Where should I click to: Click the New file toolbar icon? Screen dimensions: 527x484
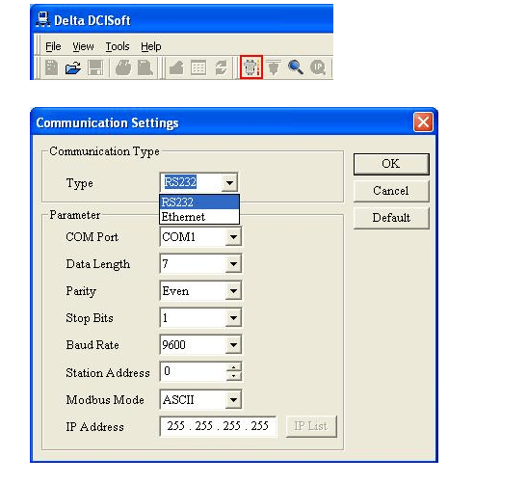coord(51,67)
